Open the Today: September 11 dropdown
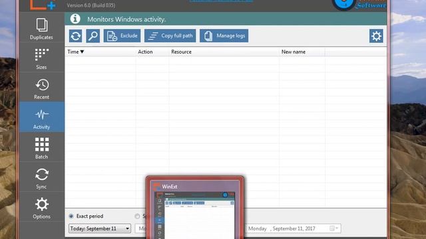 100,228
